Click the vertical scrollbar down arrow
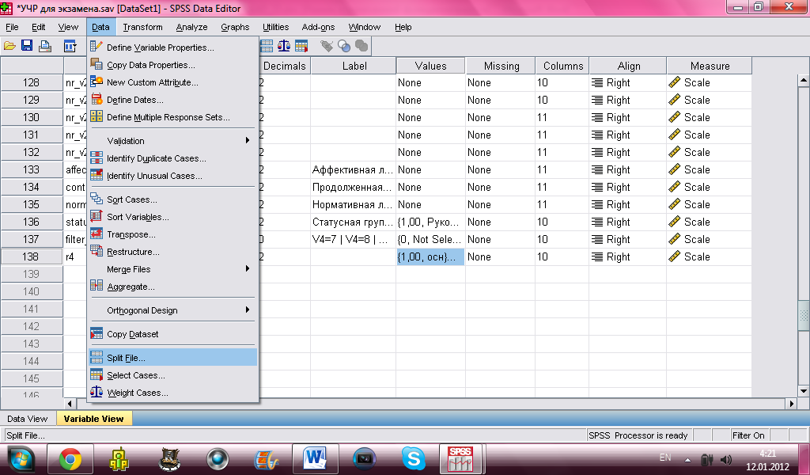 pos(804,391)
